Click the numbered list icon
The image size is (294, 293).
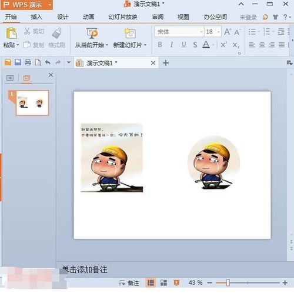click(x=266, y=32)
